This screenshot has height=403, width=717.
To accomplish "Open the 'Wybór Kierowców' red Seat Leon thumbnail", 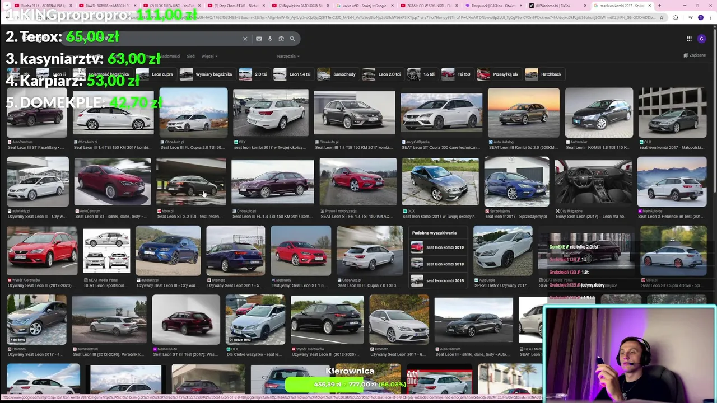I will point(42,251).
